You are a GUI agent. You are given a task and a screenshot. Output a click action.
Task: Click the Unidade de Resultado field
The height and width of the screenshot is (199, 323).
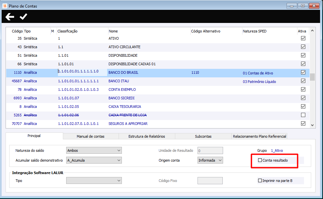(210, 150)
